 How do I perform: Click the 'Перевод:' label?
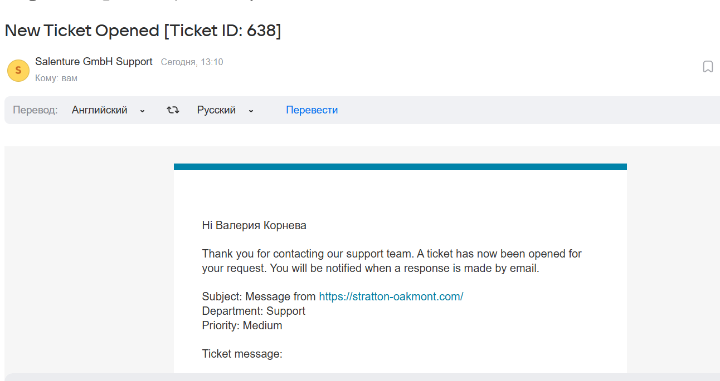35,110
